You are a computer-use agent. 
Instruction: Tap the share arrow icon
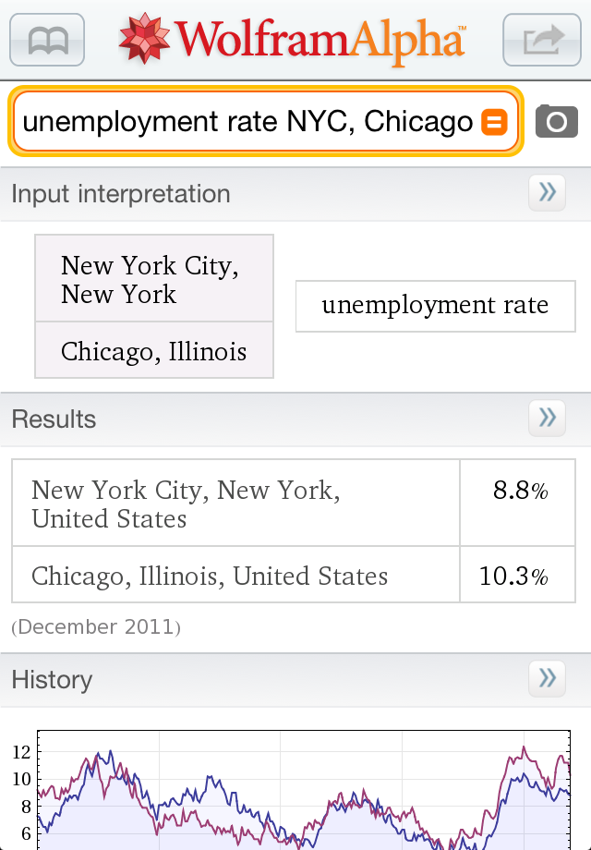tap(542, 40)
